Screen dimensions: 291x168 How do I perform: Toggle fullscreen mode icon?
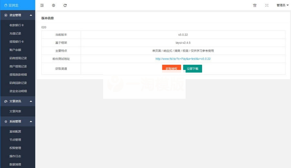pos(267,5)
